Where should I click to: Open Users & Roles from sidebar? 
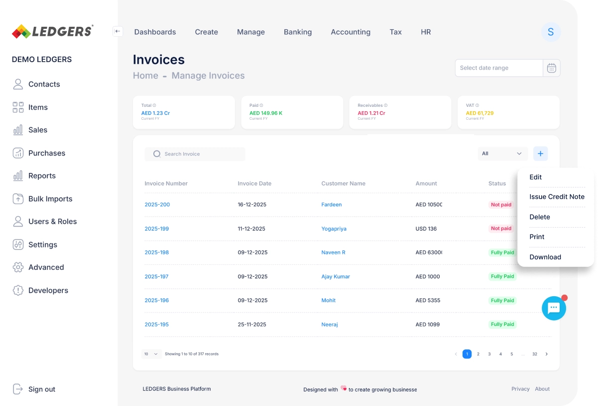tap(54, 221)
